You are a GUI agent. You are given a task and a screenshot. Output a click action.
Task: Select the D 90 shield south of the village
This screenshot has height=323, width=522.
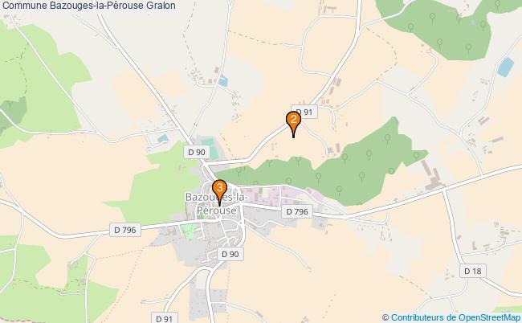pos(230,254)
